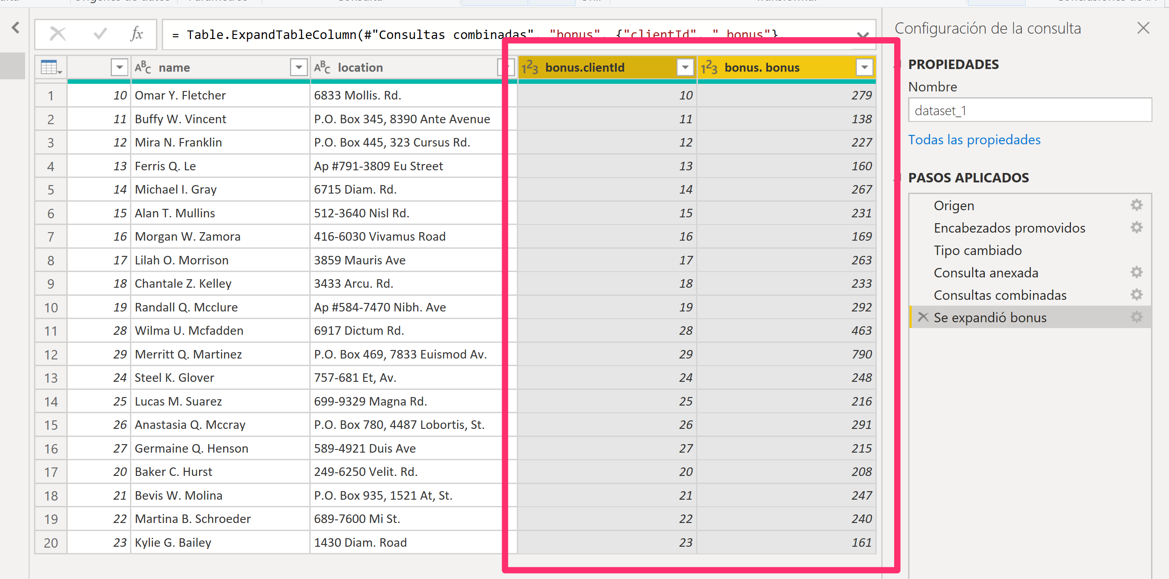Image resolution: width=1169 pixels, height=579 pixels.
Task: Close the Configuración de la consulta panel
Action: tap(1143, 28)
